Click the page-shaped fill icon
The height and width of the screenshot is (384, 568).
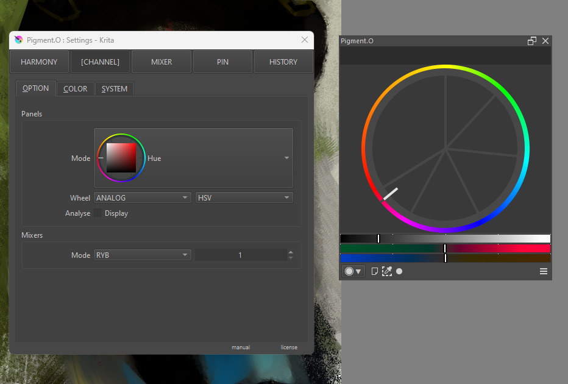[x=375, y=271]
